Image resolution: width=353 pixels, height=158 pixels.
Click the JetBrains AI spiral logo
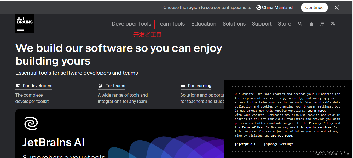31,123
